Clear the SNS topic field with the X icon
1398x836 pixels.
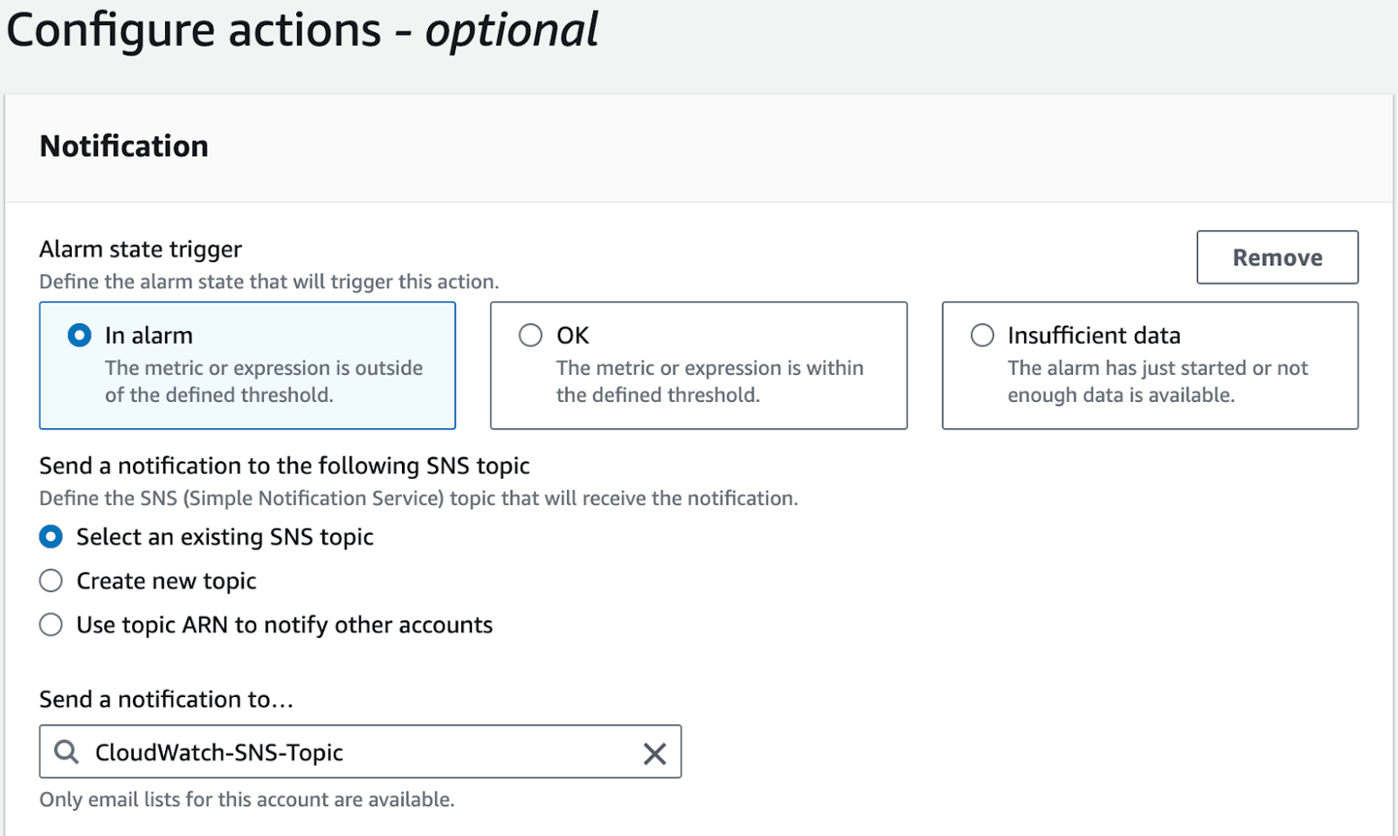tap(654, 752)
